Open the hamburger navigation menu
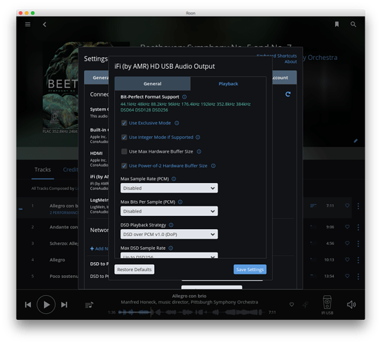Screen dimensions: 382x344 click(x=28, y=24)
